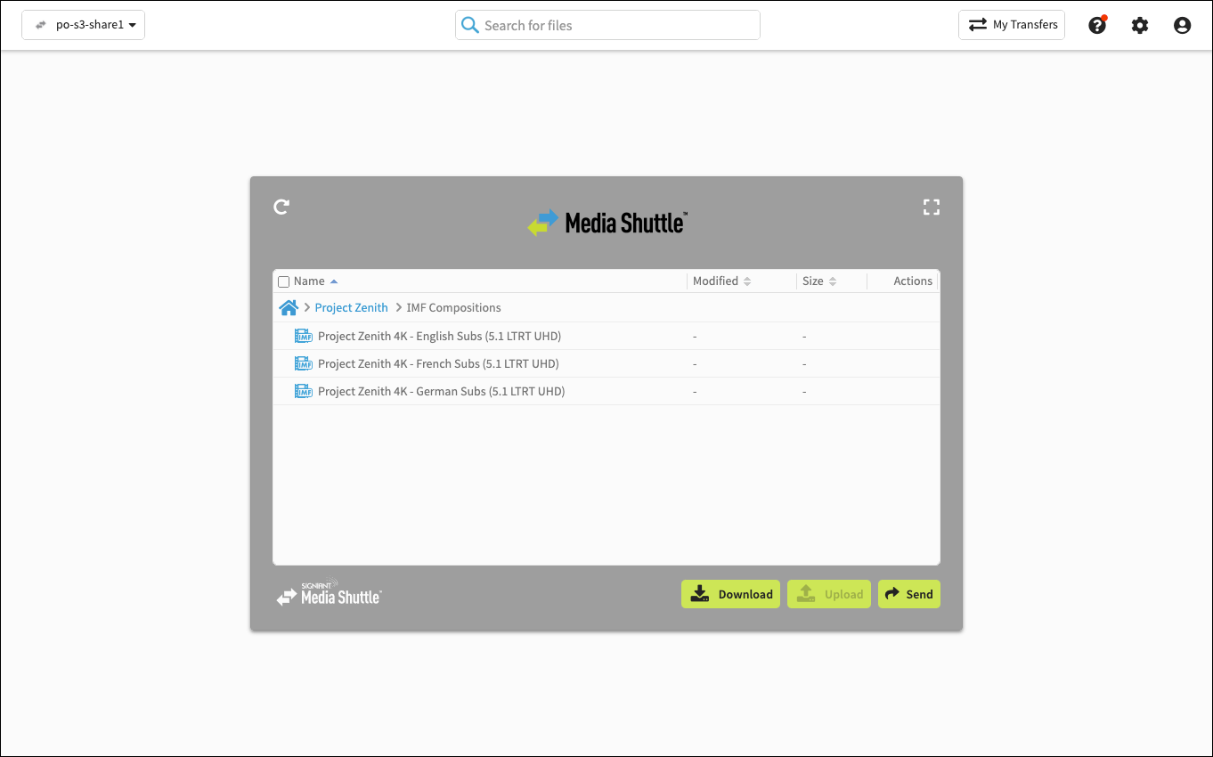Toggle fullscreen view of the panel
1213x757 pixels.
tap(932, 207)
